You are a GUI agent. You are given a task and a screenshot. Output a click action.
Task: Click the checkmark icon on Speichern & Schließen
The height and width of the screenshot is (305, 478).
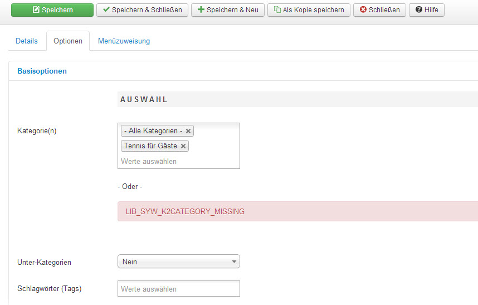point(106,10)
